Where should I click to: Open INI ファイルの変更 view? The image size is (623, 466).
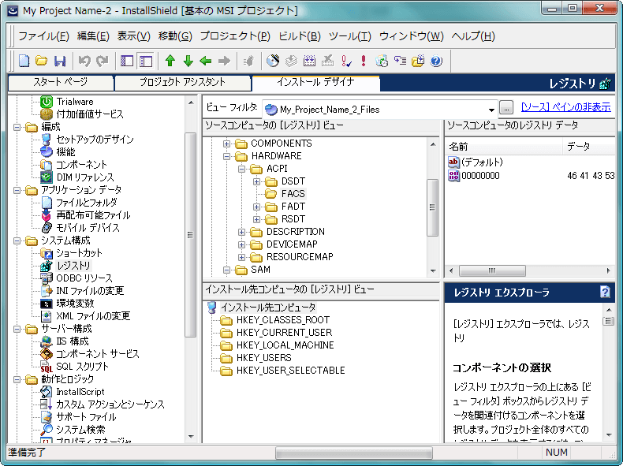(x=90, y=291)
